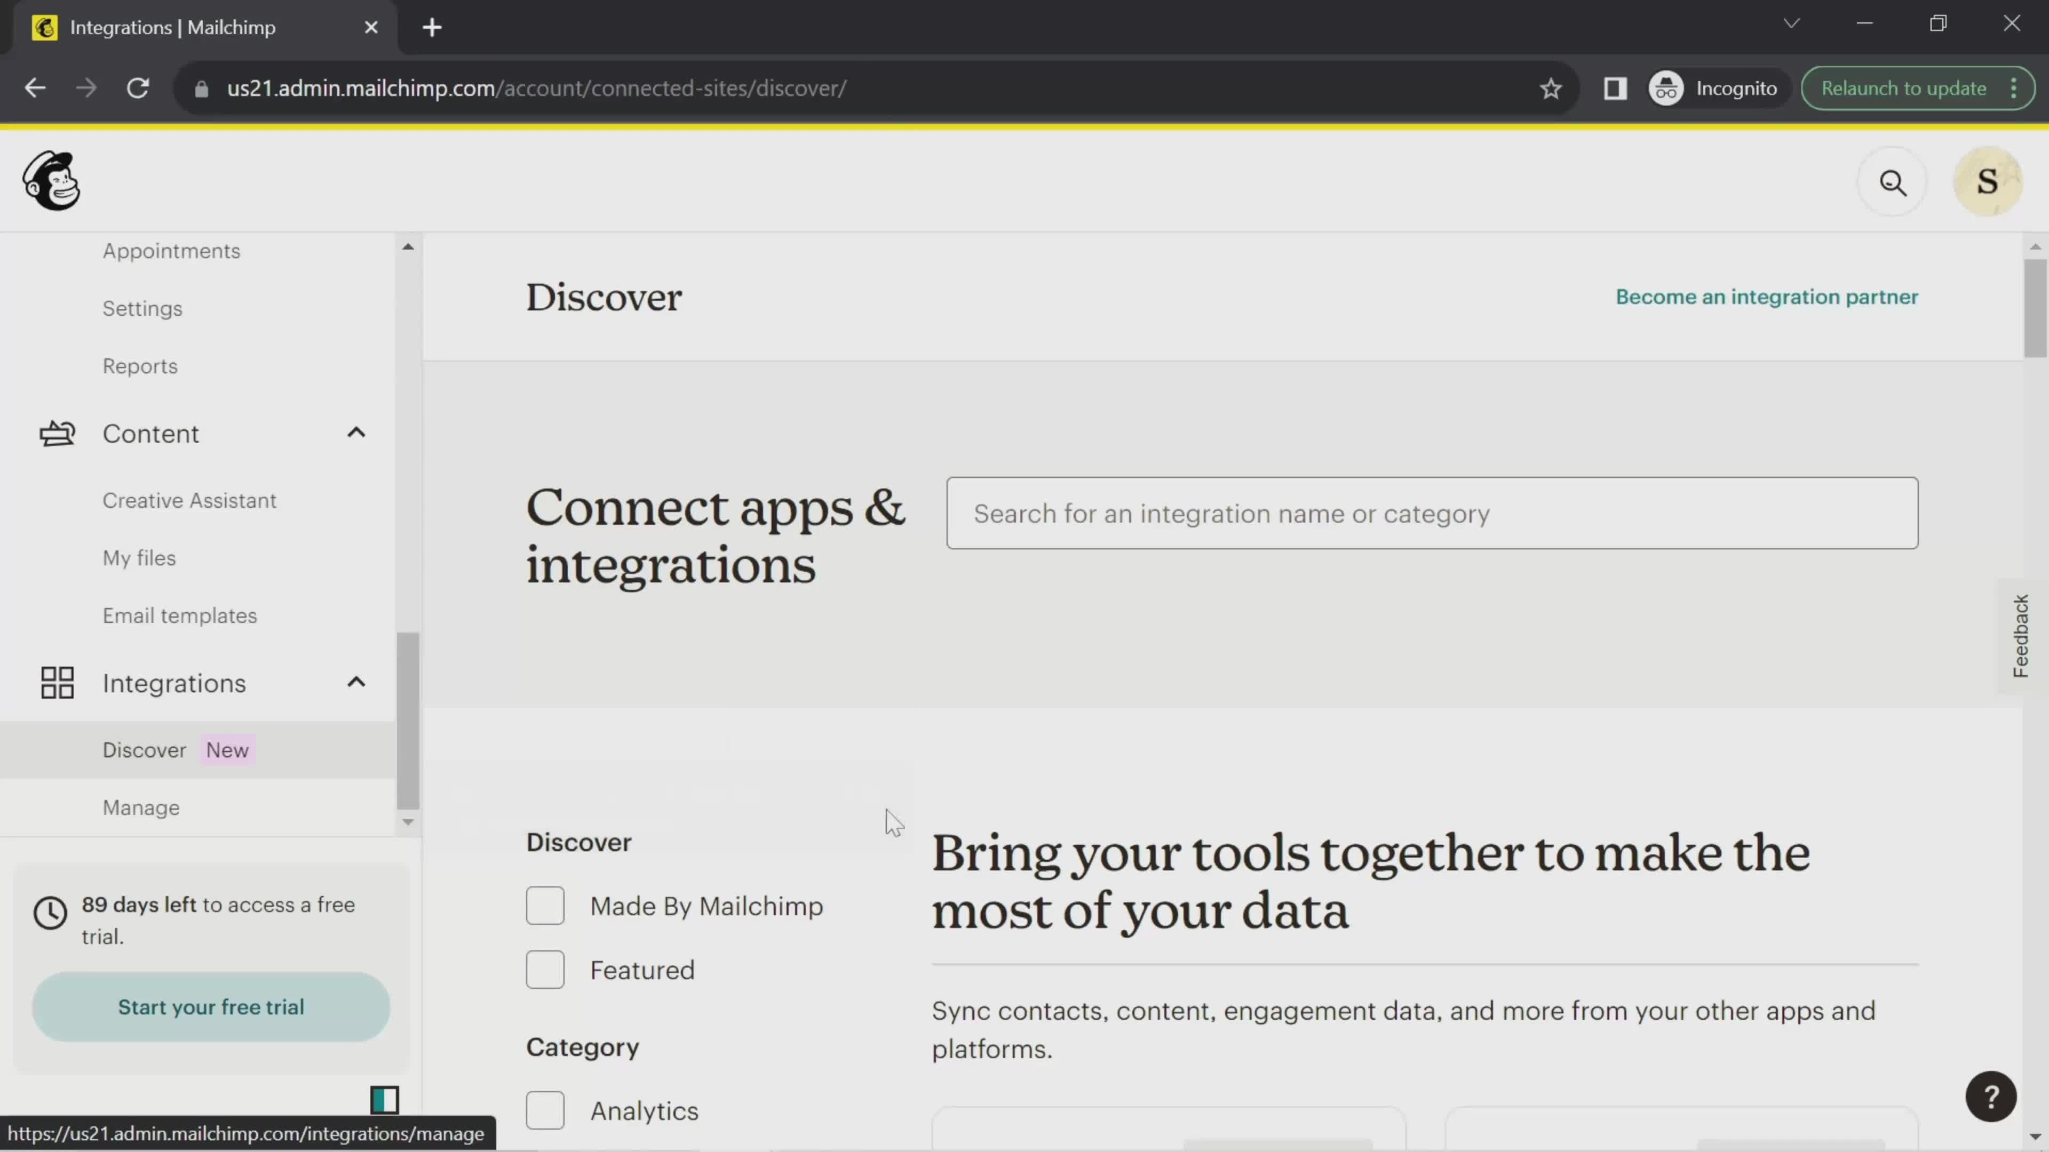Open Reports in the sidebar
This screenshot has width=2049, height=1152.
140,366
